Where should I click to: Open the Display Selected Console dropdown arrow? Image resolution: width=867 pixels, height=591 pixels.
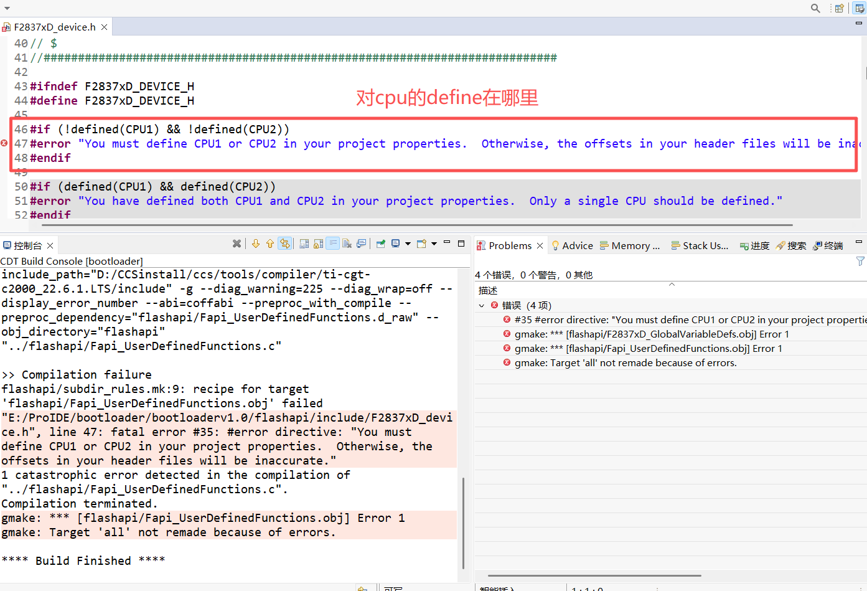pos(408,243)
